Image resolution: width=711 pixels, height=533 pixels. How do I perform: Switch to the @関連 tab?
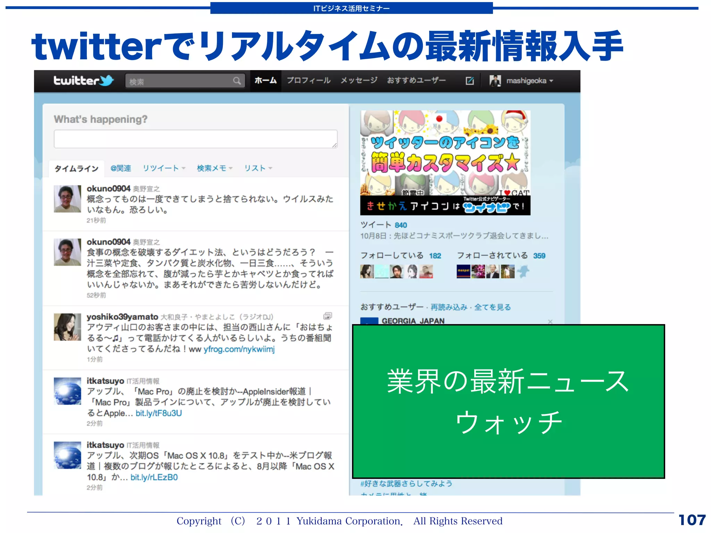(121, 168)
